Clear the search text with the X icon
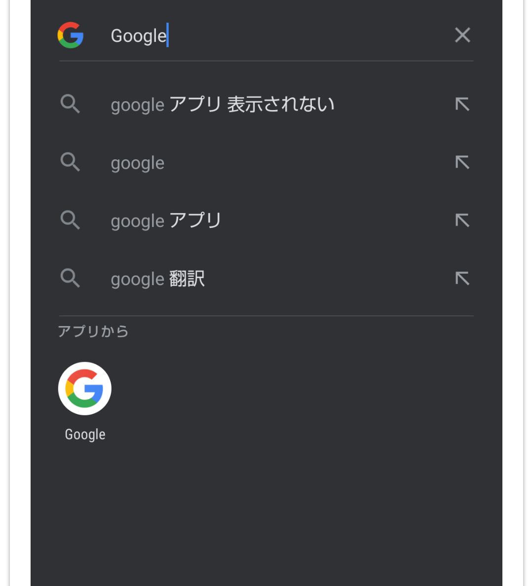The height and width of the screenshot is (586, 532). point(462,35)
